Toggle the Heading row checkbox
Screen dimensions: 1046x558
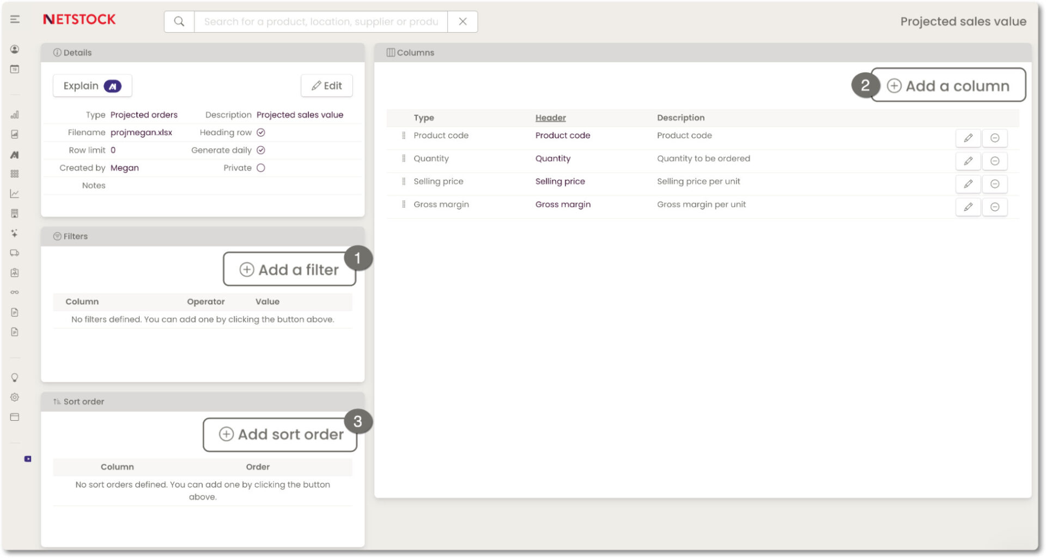coord(261,133)
